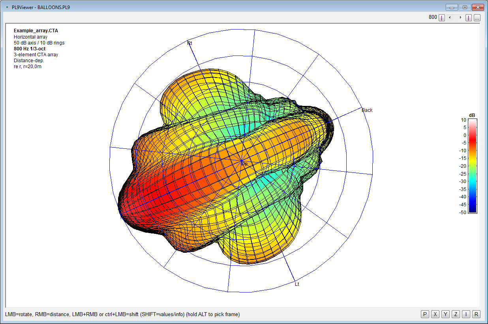Step to next frequency with right arrow
This screenshot has height=324, width=488.
[460, 18]
